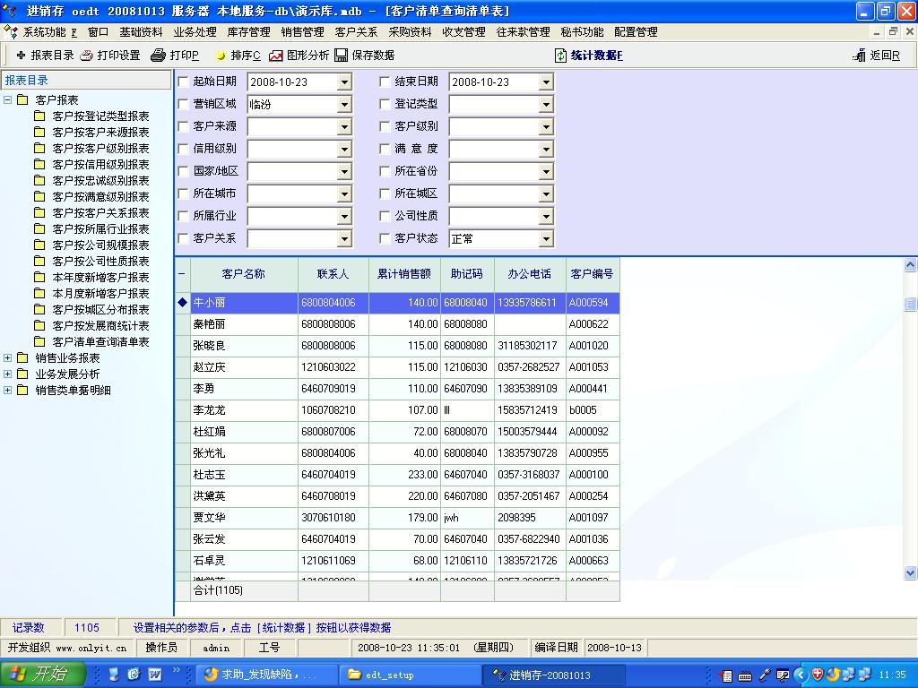The image size is (918, 688).
Task: Click the 累计销售额 column header
Action: point(403,274)
